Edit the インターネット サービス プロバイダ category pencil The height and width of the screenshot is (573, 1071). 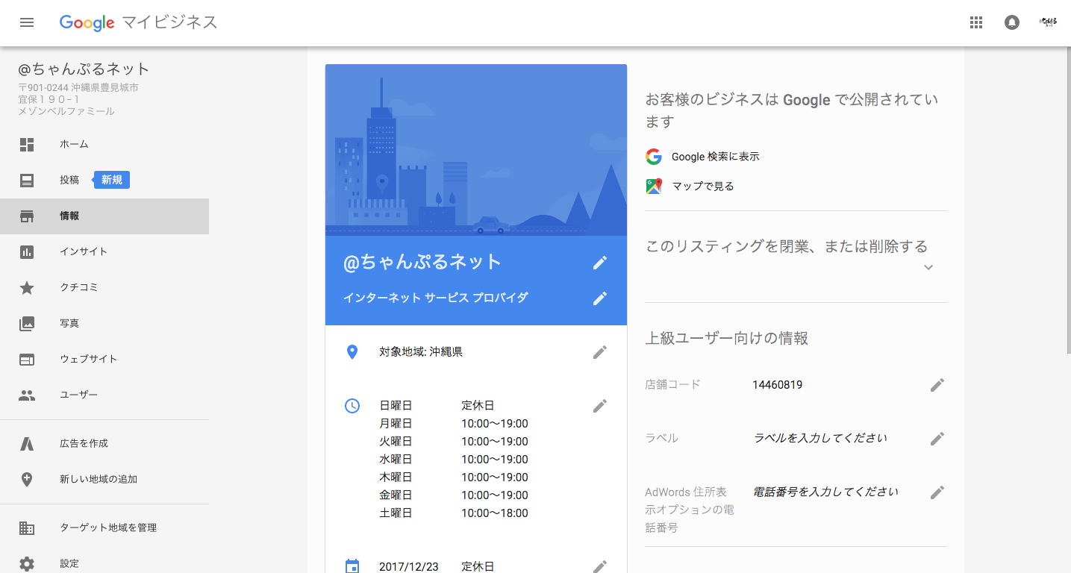coord(600,298)
